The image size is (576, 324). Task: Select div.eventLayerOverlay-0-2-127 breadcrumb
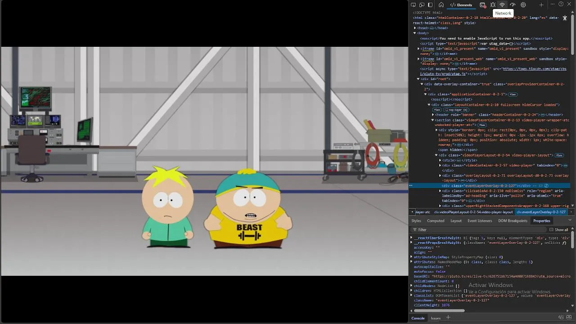[541, 212]
